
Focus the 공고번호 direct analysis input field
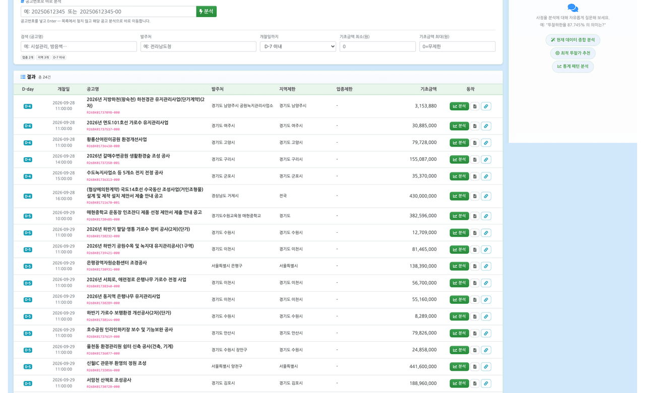[108, 12]
